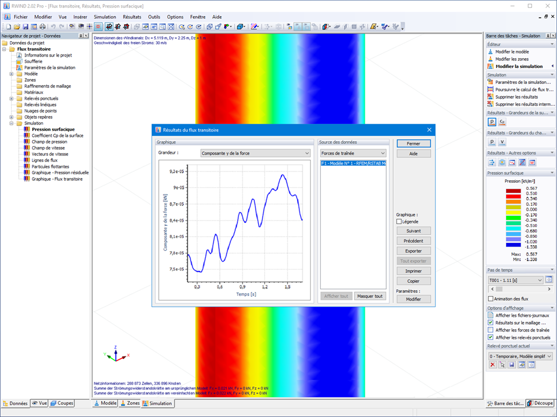Disable Résultats sur le maillage option
Image resolution: width=557 pixels, height=417 pixels.
pos(490,323)
